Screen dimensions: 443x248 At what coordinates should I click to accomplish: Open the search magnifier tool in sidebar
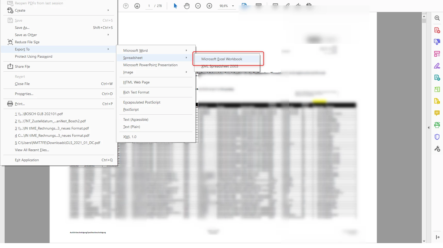click(x=437, y=18)
